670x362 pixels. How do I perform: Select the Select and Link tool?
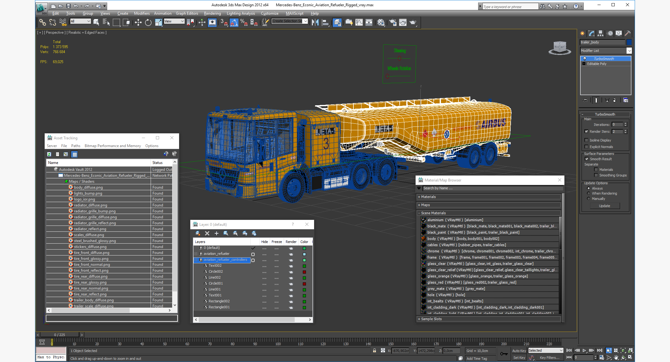tap(42, 22)
